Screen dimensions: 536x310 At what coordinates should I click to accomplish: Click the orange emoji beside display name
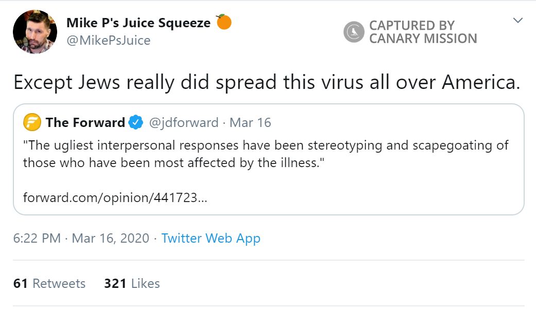click(x=223, y=23)
